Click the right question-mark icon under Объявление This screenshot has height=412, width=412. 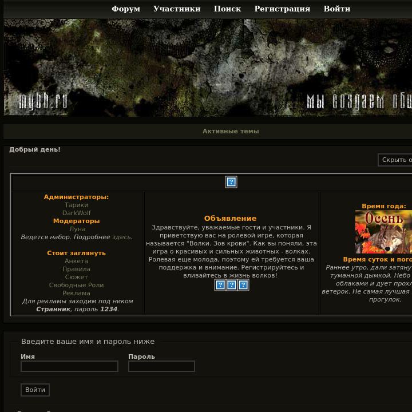pos(243,285)
